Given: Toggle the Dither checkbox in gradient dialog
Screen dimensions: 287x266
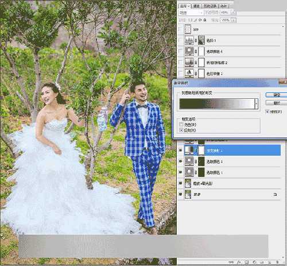Looking at the screenshot, I should point(181,125).
